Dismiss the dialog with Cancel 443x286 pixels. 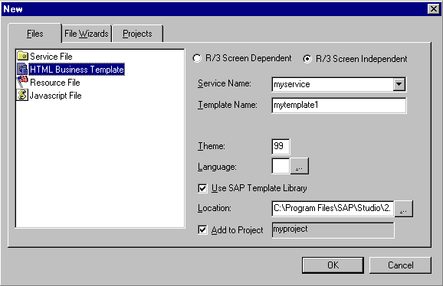400,265
